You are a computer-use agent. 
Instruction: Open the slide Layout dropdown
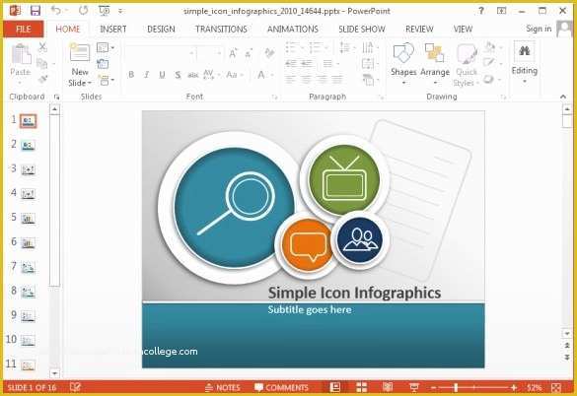[106, 47]
